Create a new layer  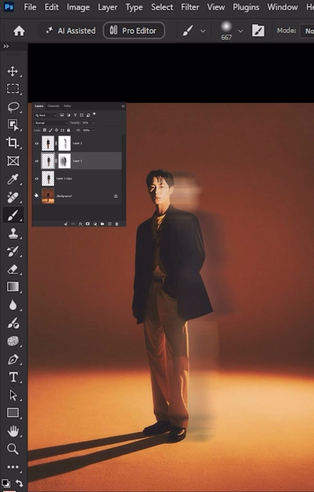pos(110,224)
